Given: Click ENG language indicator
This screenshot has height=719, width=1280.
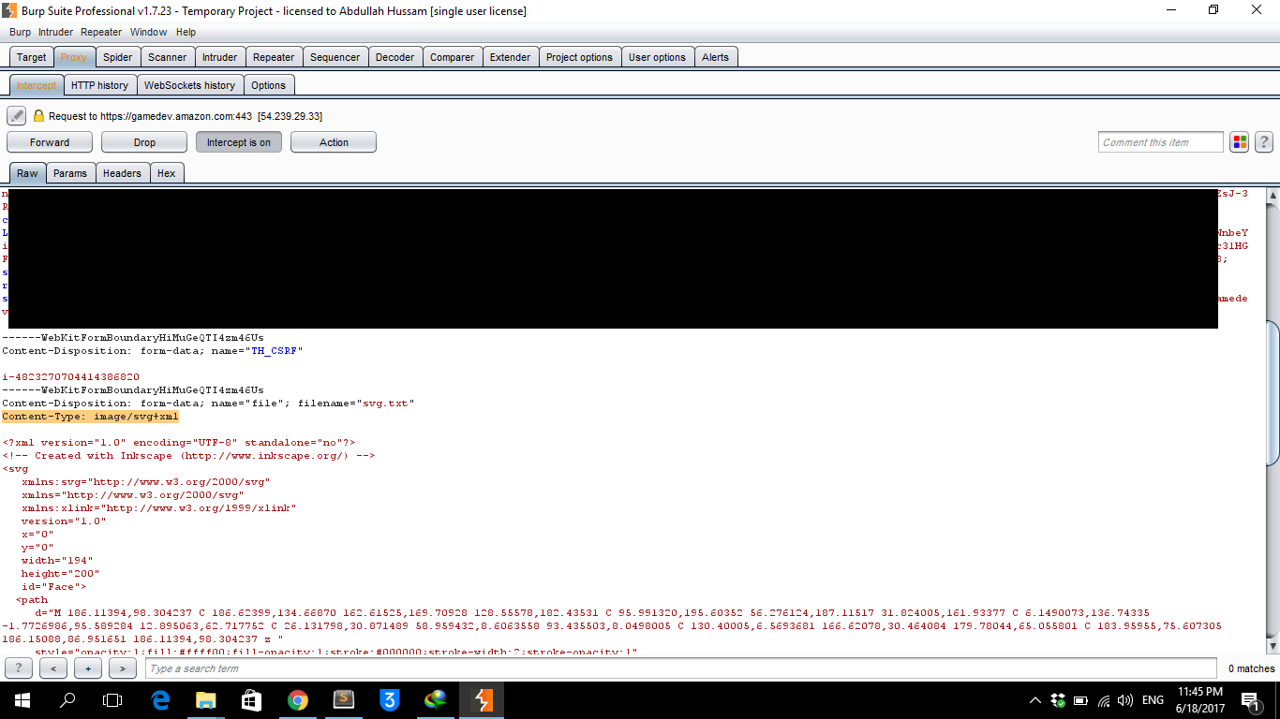Looking at the screenshot, I should pyautogui.click(x=1153, y=700).
